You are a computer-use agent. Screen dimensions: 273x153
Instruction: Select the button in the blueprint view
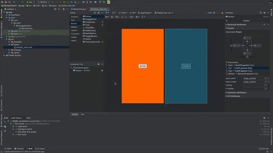coord(186,66)
